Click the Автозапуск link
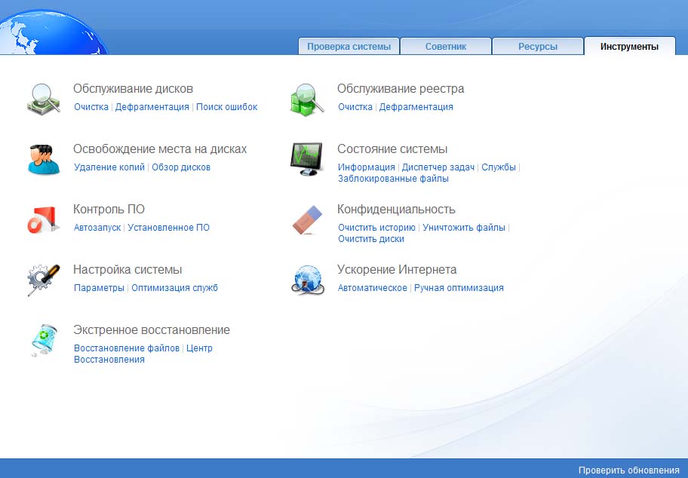 pos(97,228)
